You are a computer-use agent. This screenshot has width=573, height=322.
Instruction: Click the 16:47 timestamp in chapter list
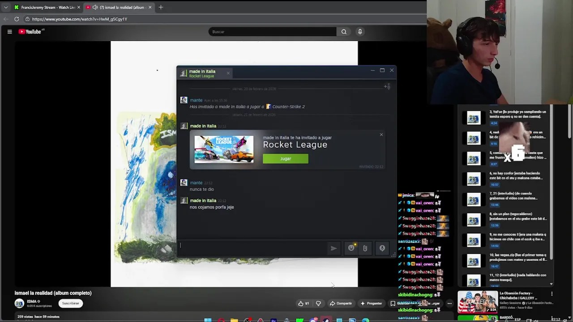[494, 266]
